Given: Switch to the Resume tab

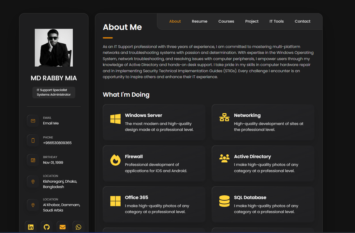Looking at the screenshot, I should tap(200, 21).
